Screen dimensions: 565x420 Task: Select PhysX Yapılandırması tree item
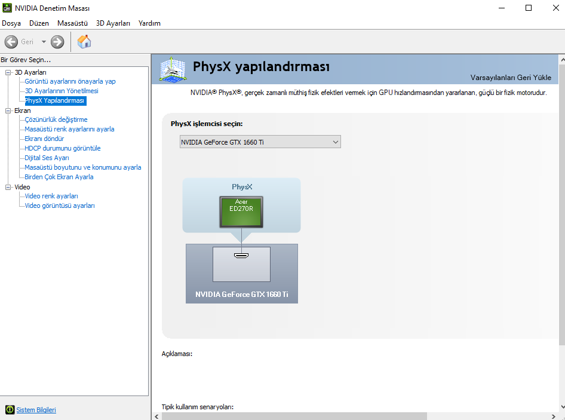55,100
